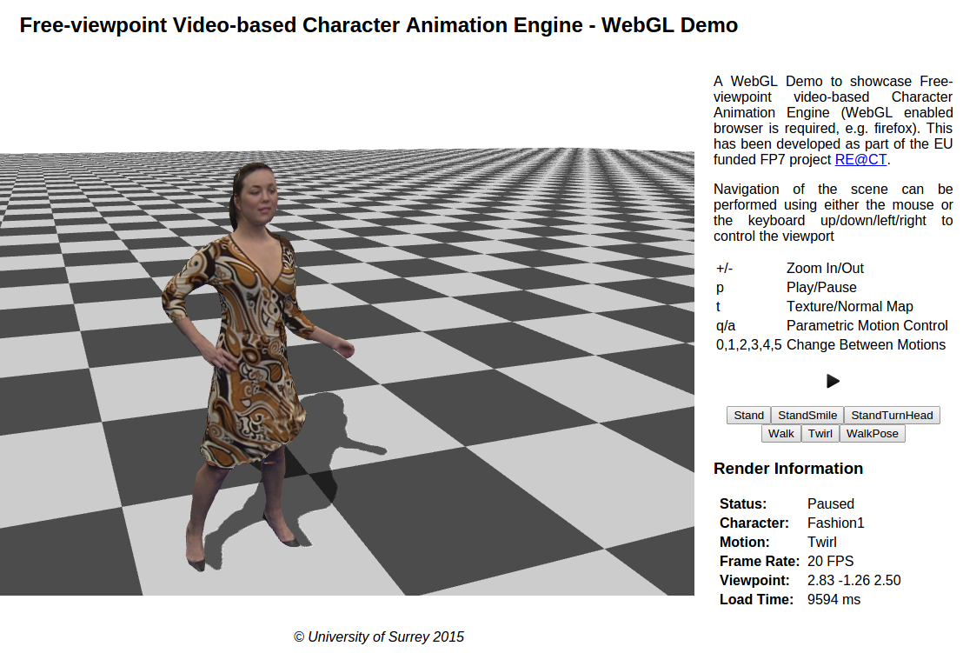Click the Fashion1 character value
The height and width of the screenshot is (653, 963).
click(x=835, y=523)
